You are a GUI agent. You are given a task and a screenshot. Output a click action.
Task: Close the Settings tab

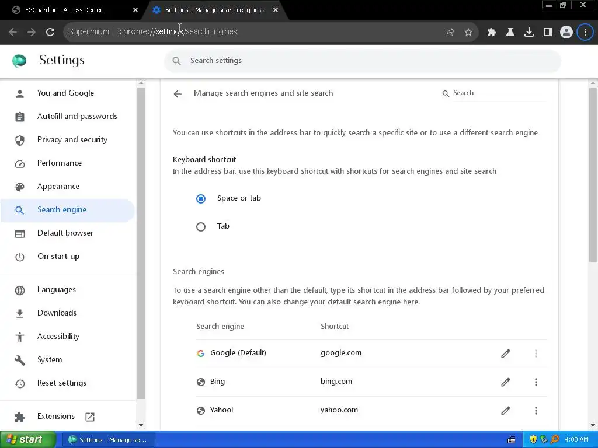(x=276, y=10)
